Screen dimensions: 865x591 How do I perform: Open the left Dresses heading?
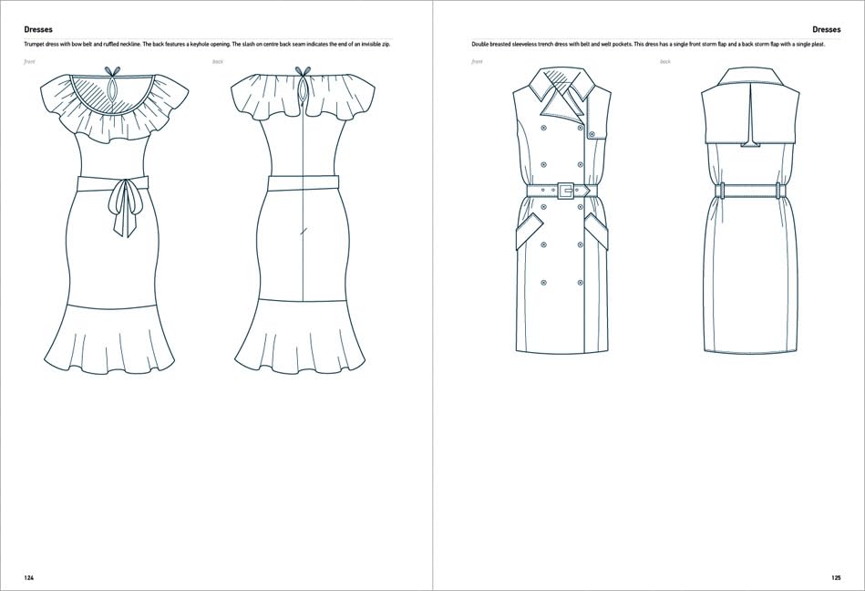pyautogui.click(x=36, y=28)
